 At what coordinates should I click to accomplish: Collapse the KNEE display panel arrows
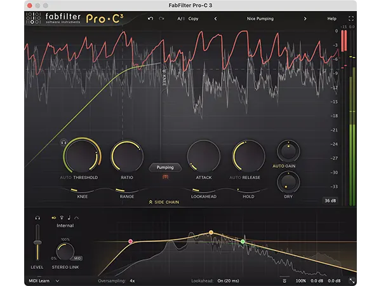[x=164, y=71]
